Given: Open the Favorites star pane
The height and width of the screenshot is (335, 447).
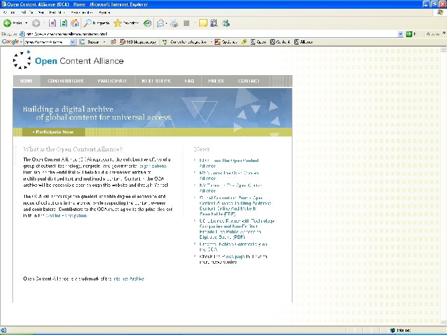Looking at the screenshot, I should (126, 23).
